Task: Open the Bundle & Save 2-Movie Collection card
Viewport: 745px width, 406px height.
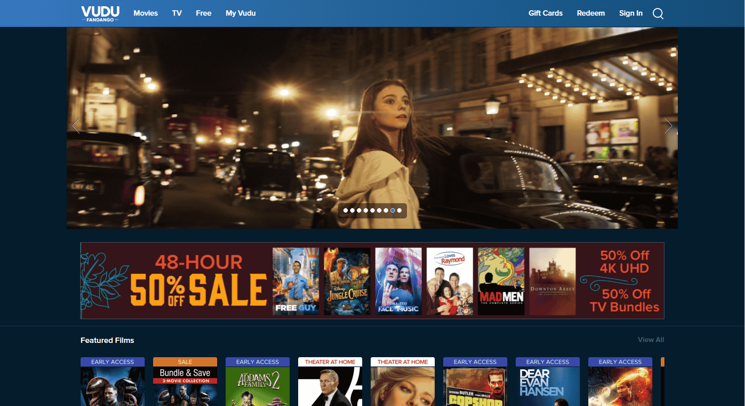Action: click(x=185, y=382)
